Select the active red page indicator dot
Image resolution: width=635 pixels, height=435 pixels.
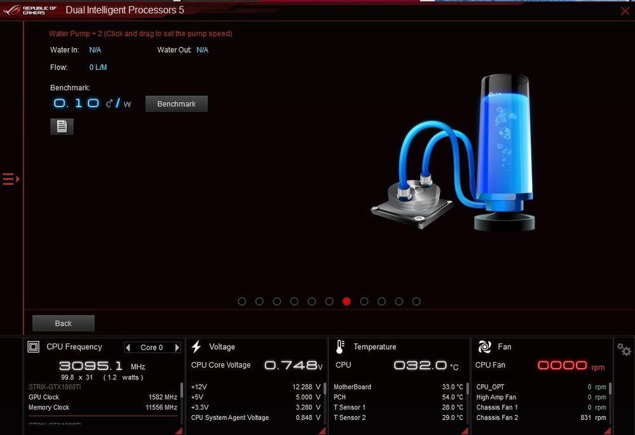pyautogui.click(x=346, y=302)
